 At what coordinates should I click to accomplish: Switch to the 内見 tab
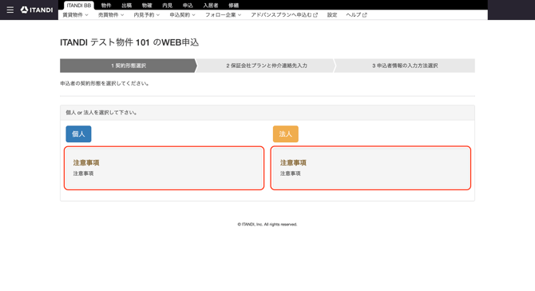(x=167, y=6)
